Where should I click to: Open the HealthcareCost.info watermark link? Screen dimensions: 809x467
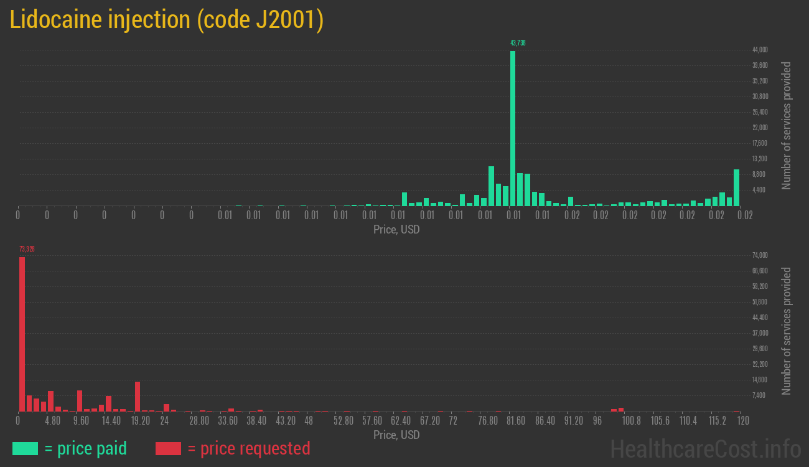705,448
